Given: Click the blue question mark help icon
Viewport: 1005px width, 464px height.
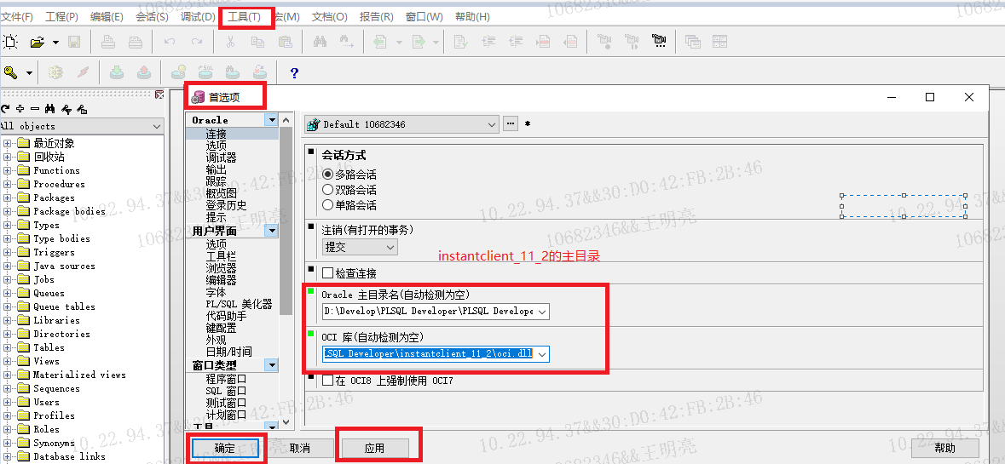Looking at the screenshot, I should click(x=294, y=72).
